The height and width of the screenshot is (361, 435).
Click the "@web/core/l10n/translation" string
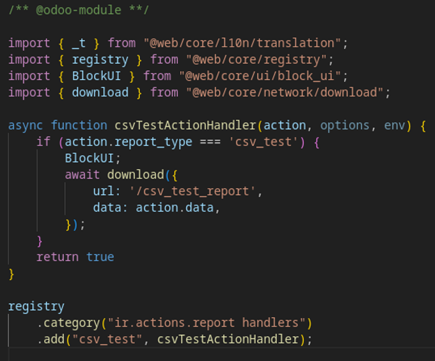(x=242, y=43)
